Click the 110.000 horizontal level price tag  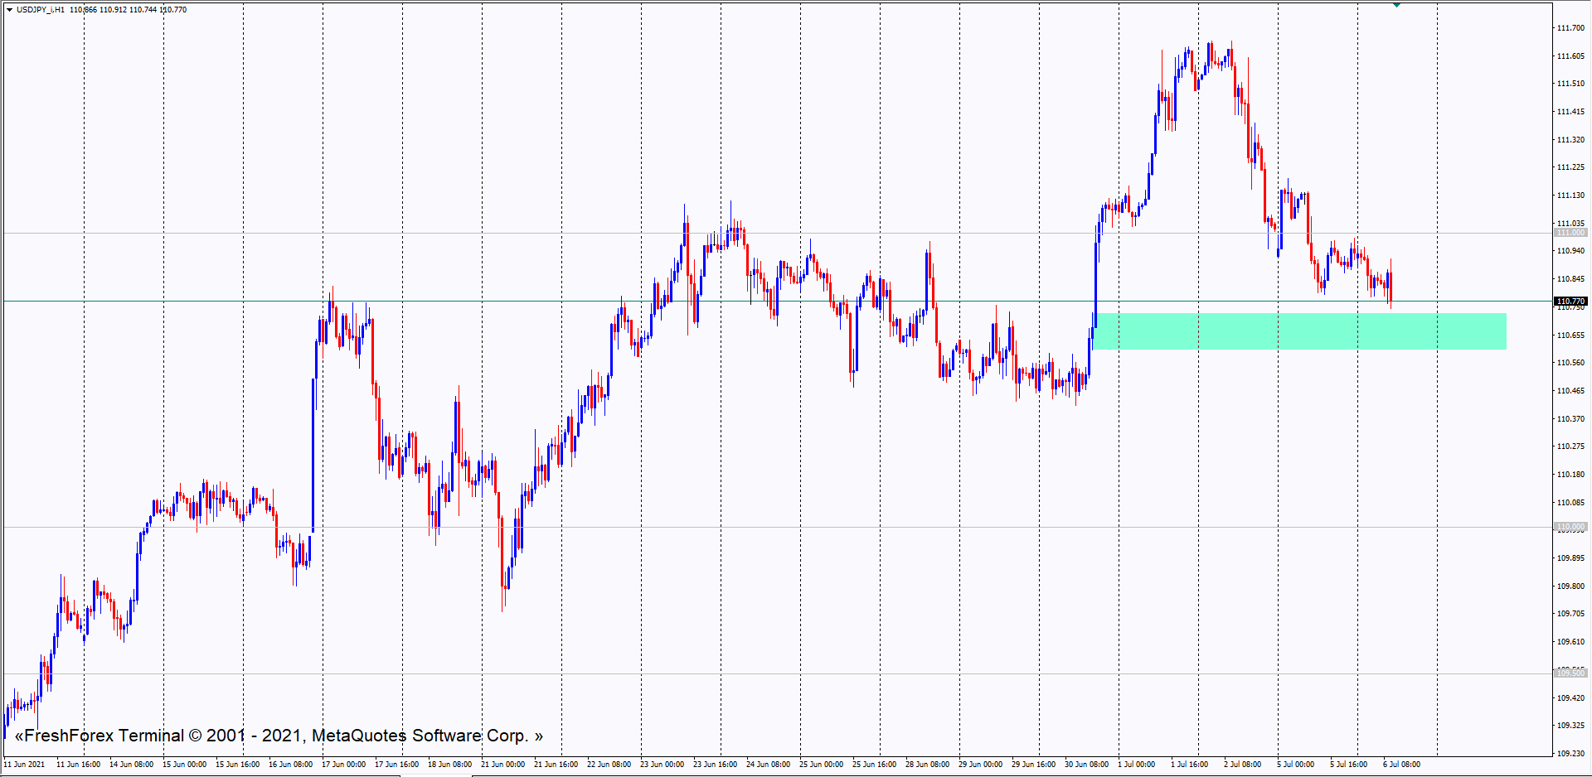[1570, 527]
